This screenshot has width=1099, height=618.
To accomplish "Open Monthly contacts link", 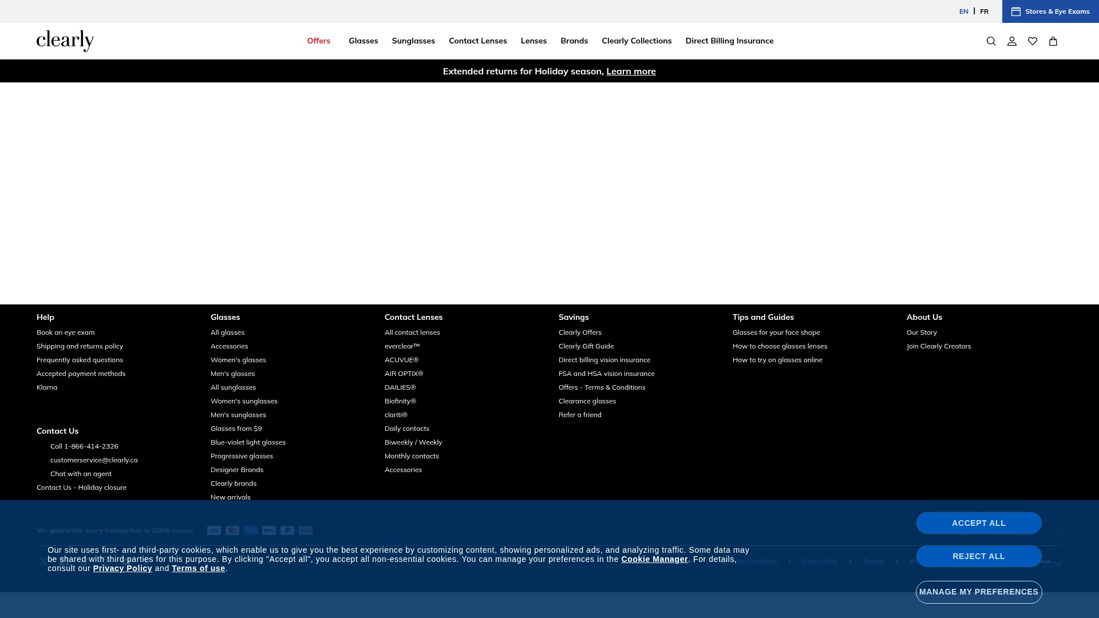I will [412, 456].
